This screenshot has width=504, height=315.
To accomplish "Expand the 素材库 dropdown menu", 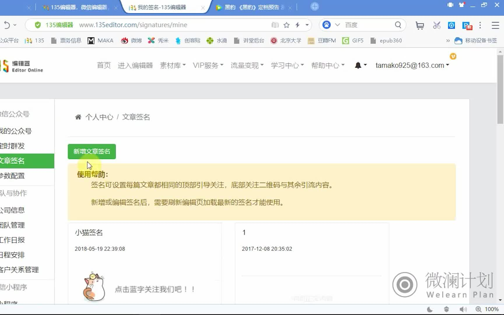I will coord(173,65).
